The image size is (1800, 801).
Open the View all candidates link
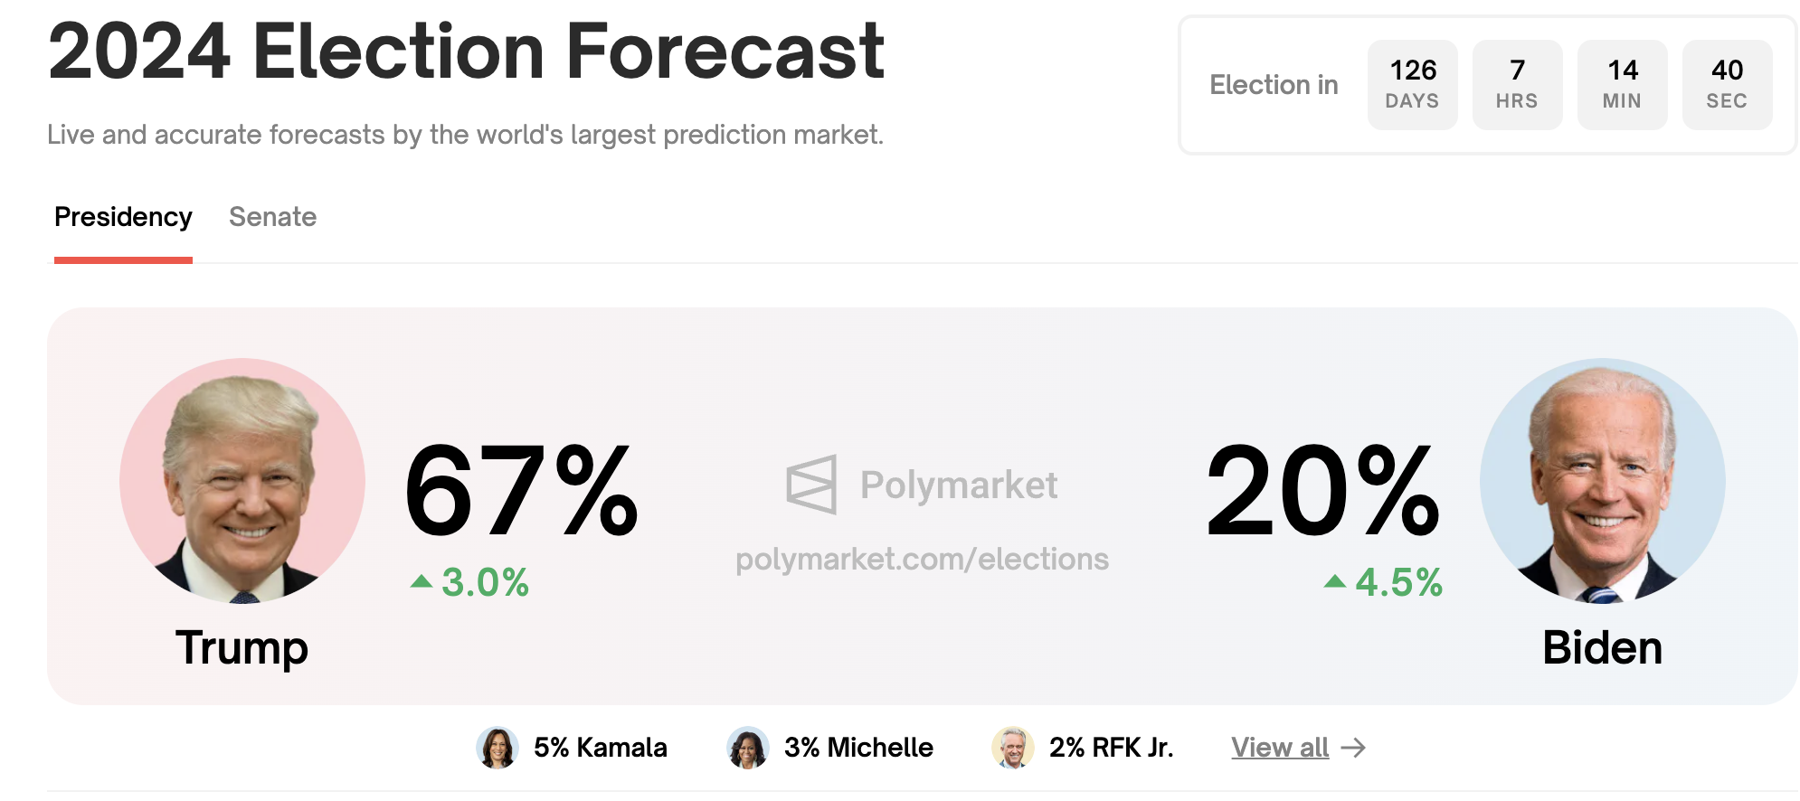point(1279,748)
